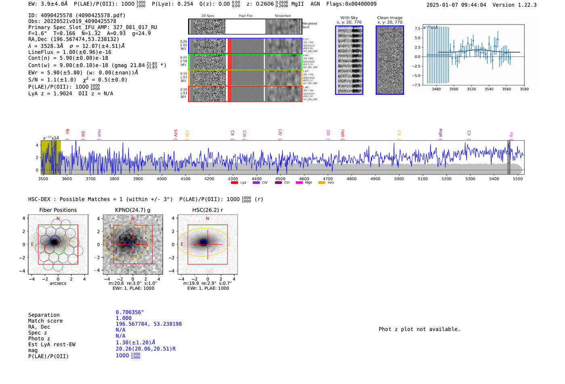Viewport: 565px width, 384px height.
Task: Click the purple CIV legend swatch
Action: pyautogui.click(x=256, y=183)
